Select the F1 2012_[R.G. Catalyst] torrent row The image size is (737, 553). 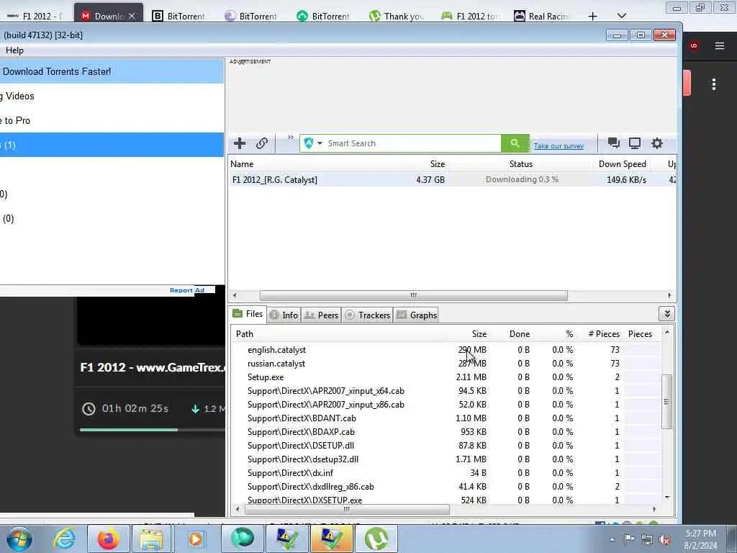tap(452, 179)
